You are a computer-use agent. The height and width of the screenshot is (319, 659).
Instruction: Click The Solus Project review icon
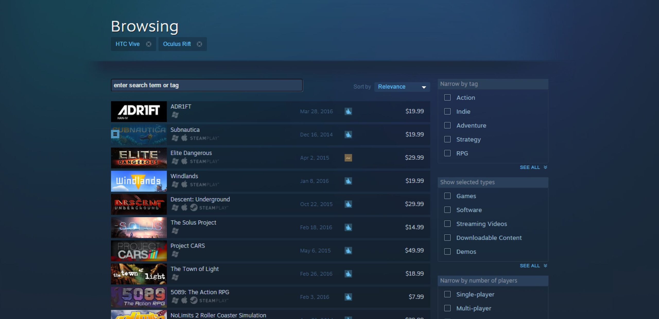coord(348,227)
